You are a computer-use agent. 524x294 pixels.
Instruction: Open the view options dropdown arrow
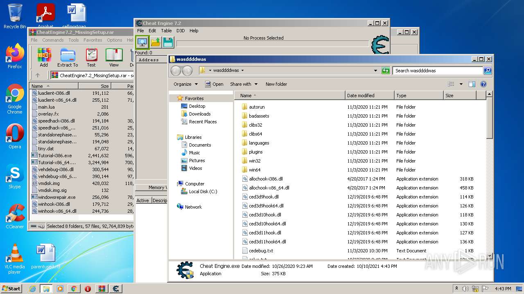click(x=461, y=84)
